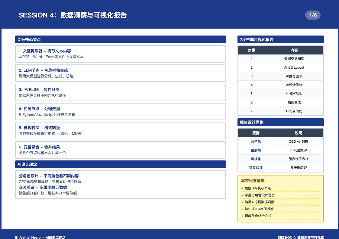Screen dimensions: 339x239
Task: Click the checkmark beside 能用AI挖掘数据洞察
Action: pyautogui.click(x=243, y=202)
